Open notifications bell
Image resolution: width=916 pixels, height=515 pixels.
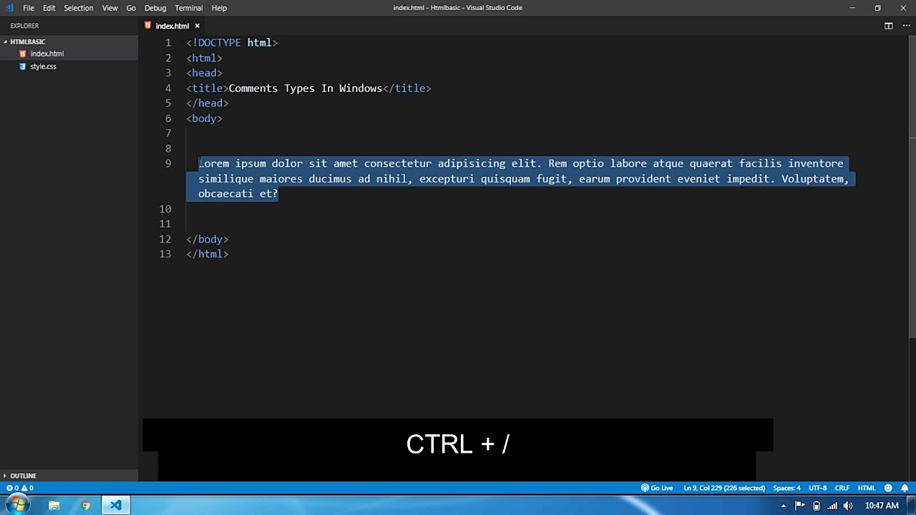click(905, 488)
